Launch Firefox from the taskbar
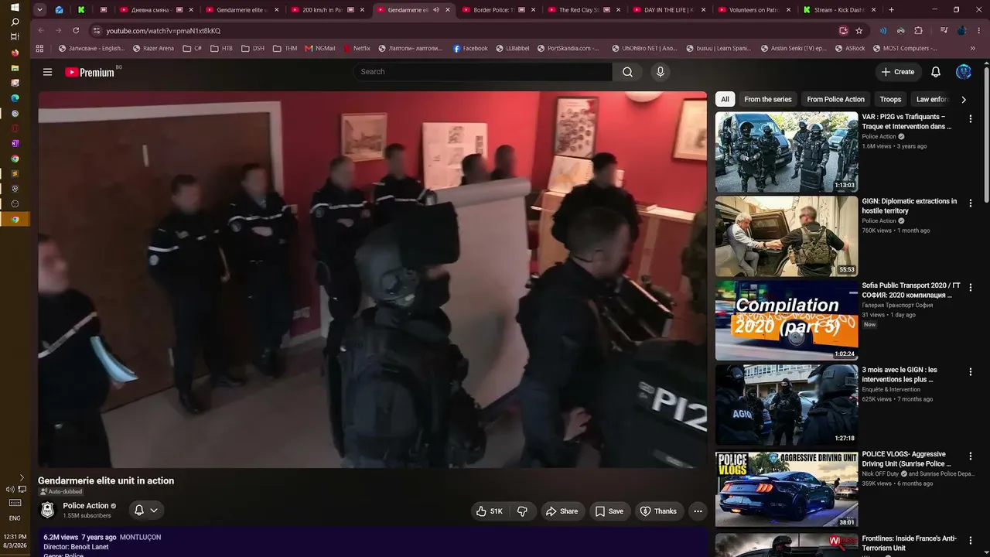 tap(15, 53)
